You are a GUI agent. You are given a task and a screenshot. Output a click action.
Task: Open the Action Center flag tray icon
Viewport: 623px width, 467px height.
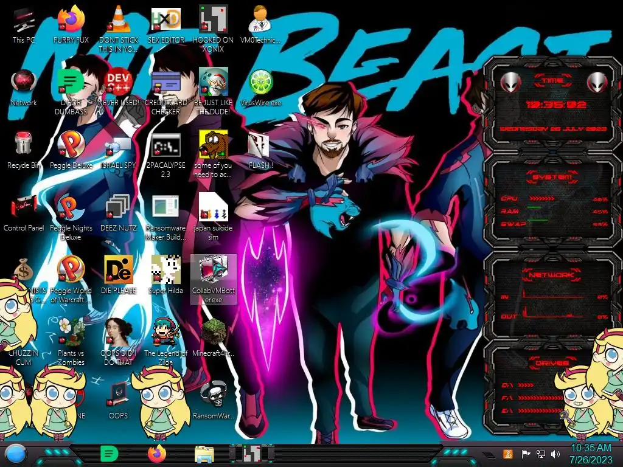pyautogui.click(x=526, y=454)
